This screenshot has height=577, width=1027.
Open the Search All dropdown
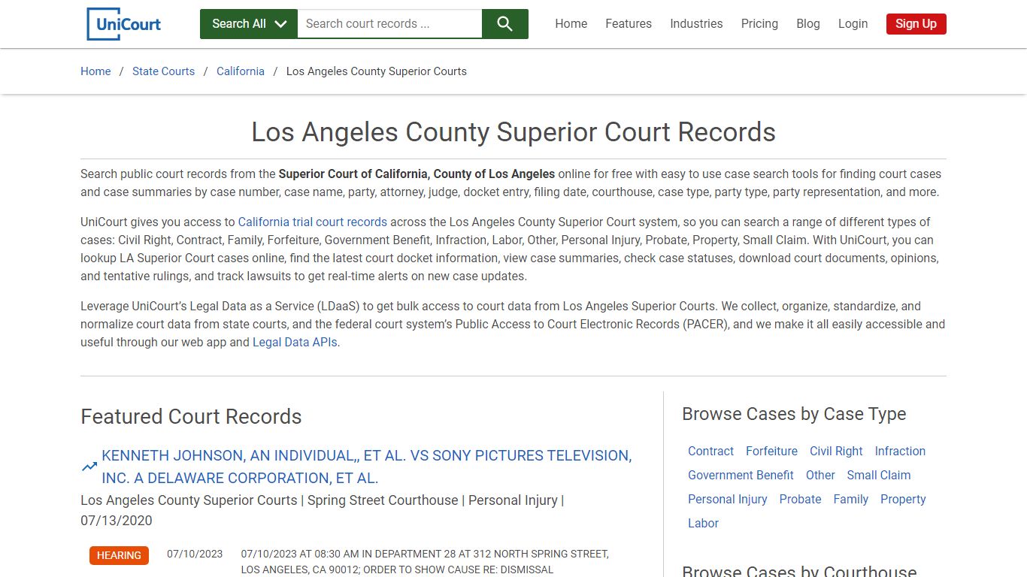249,24
